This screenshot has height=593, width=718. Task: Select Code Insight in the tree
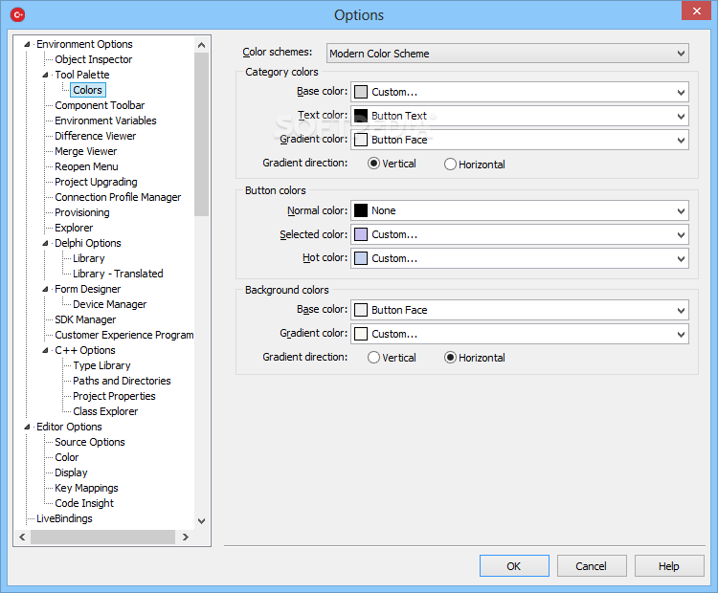tap(84, 503)
